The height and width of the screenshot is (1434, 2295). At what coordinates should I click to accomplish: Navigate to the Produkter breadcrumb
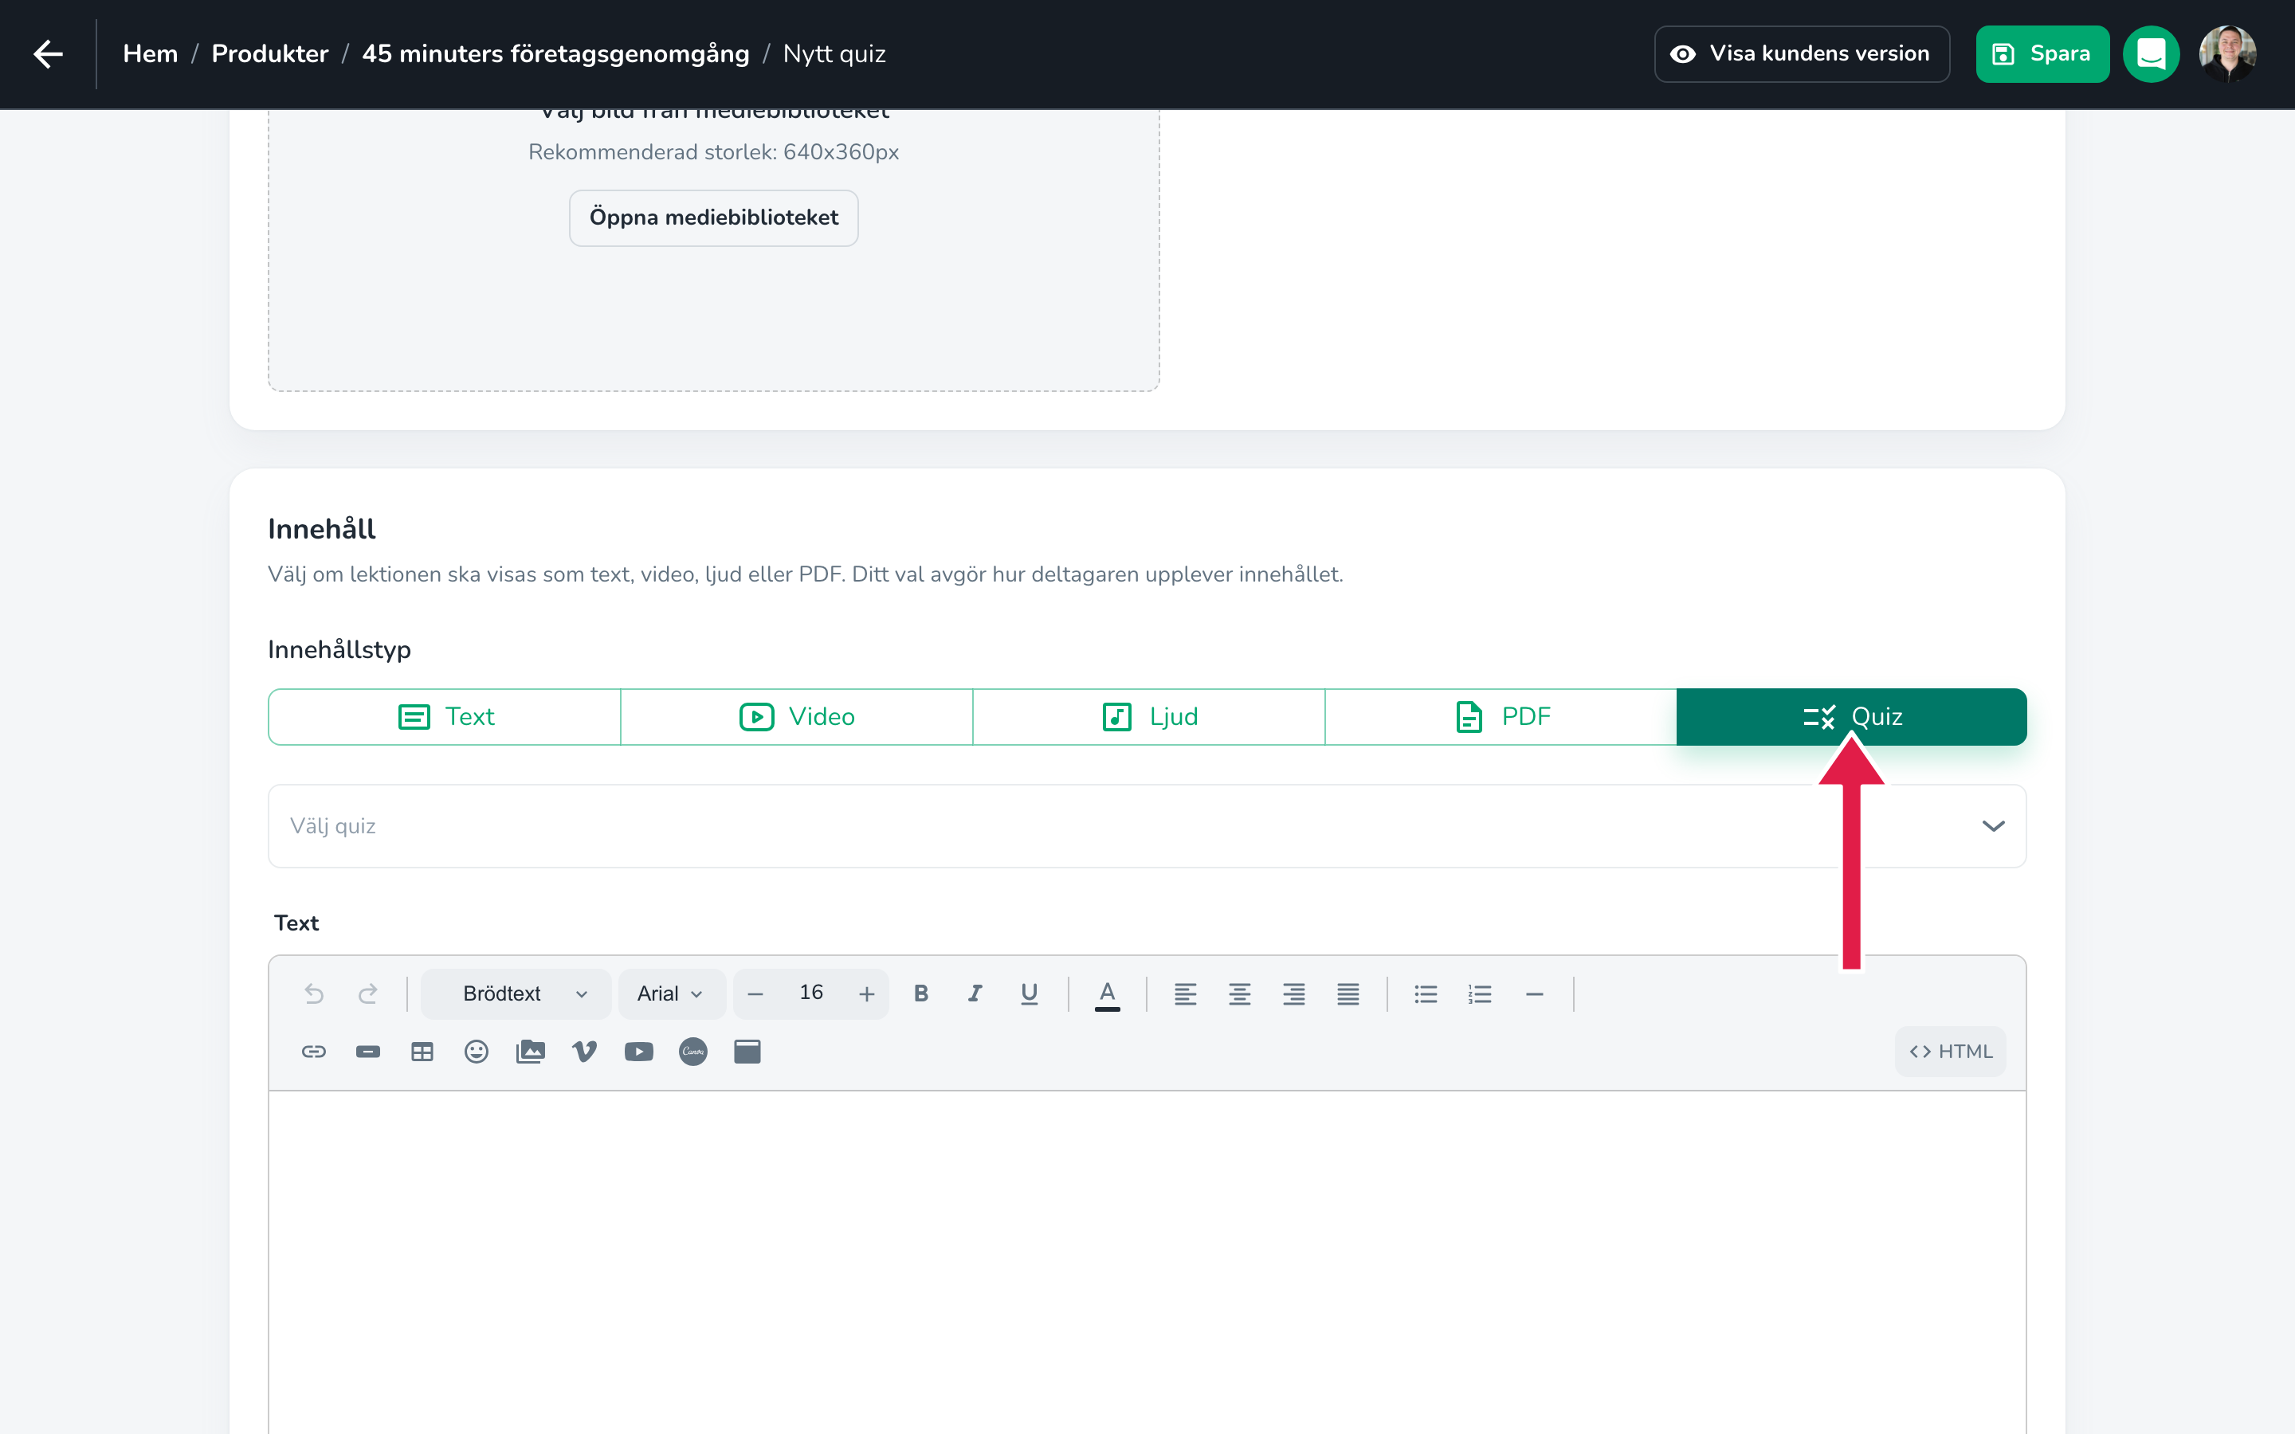click(x=270, y=54)
